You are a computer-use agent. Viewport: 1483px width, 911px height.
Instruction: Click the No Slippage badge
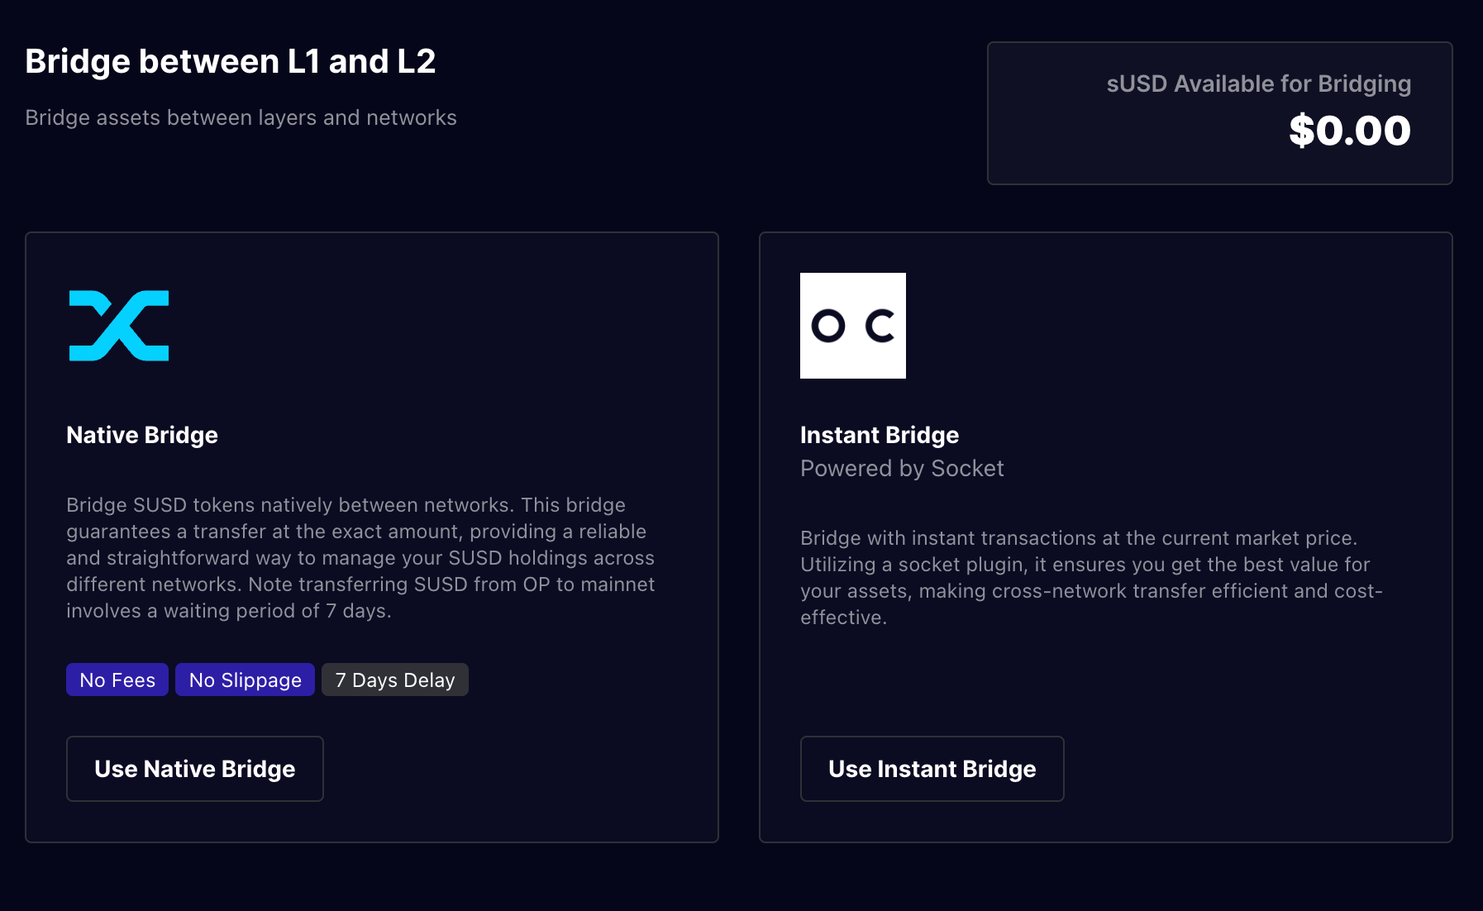point(245,680)
